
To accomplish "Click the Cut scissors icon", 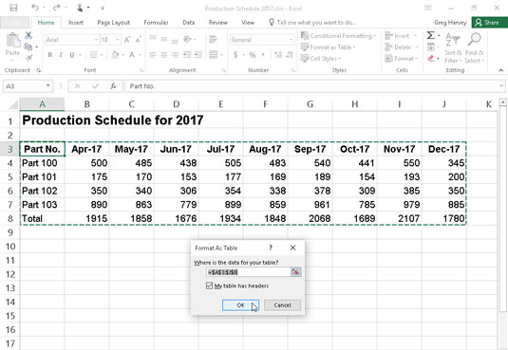I will point(28,35).
